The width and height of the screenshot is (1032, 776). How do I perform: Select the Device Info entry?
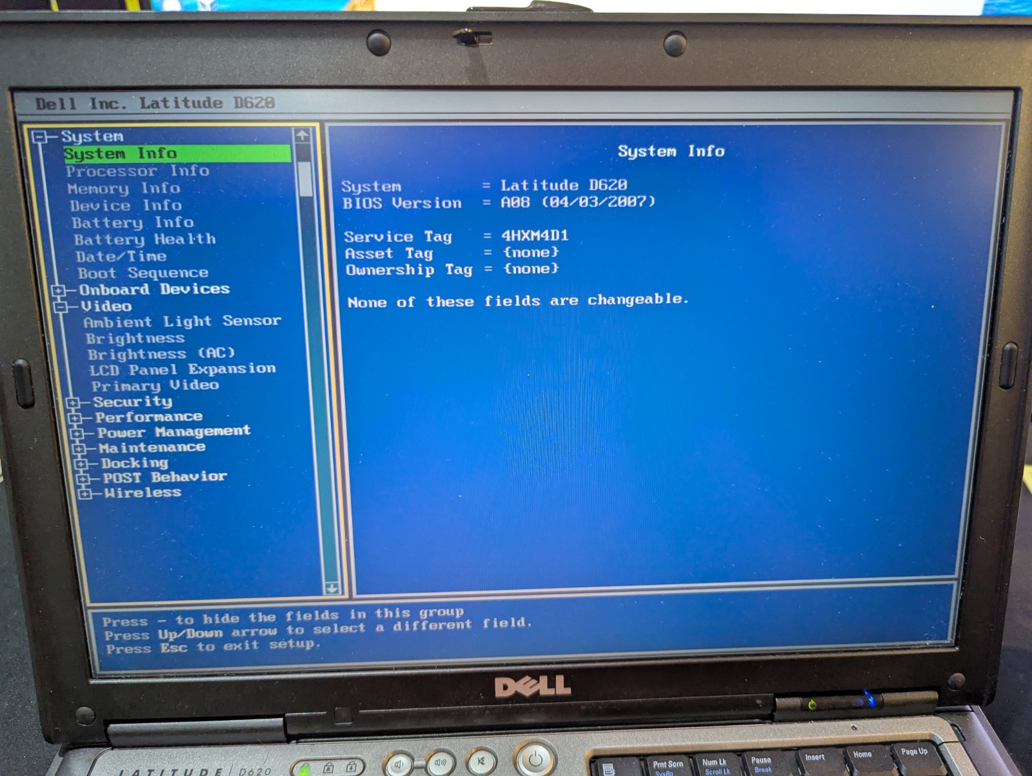tap(126, 206)
